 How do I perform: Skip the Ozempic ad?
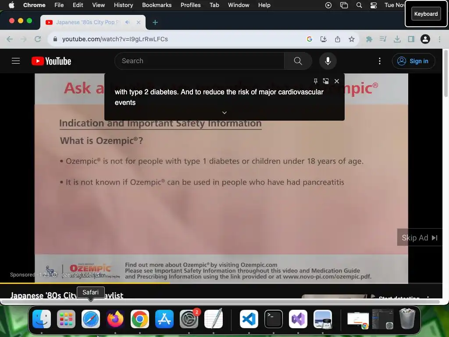[x=420, y=237]
